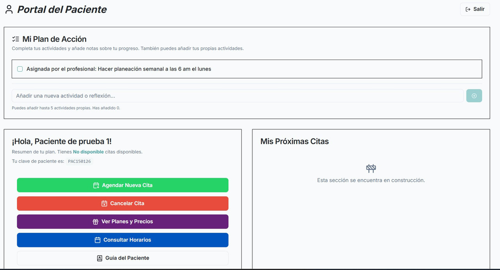Choose the blue Consultar Horarios button

(123, 240)
